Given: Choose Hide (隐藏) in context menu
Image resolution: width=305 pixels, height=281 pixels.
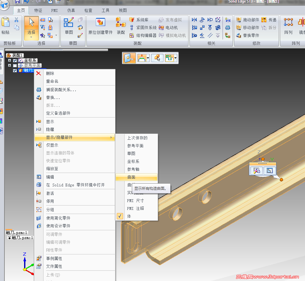Looking at the screenshot, I should [75, 129].
